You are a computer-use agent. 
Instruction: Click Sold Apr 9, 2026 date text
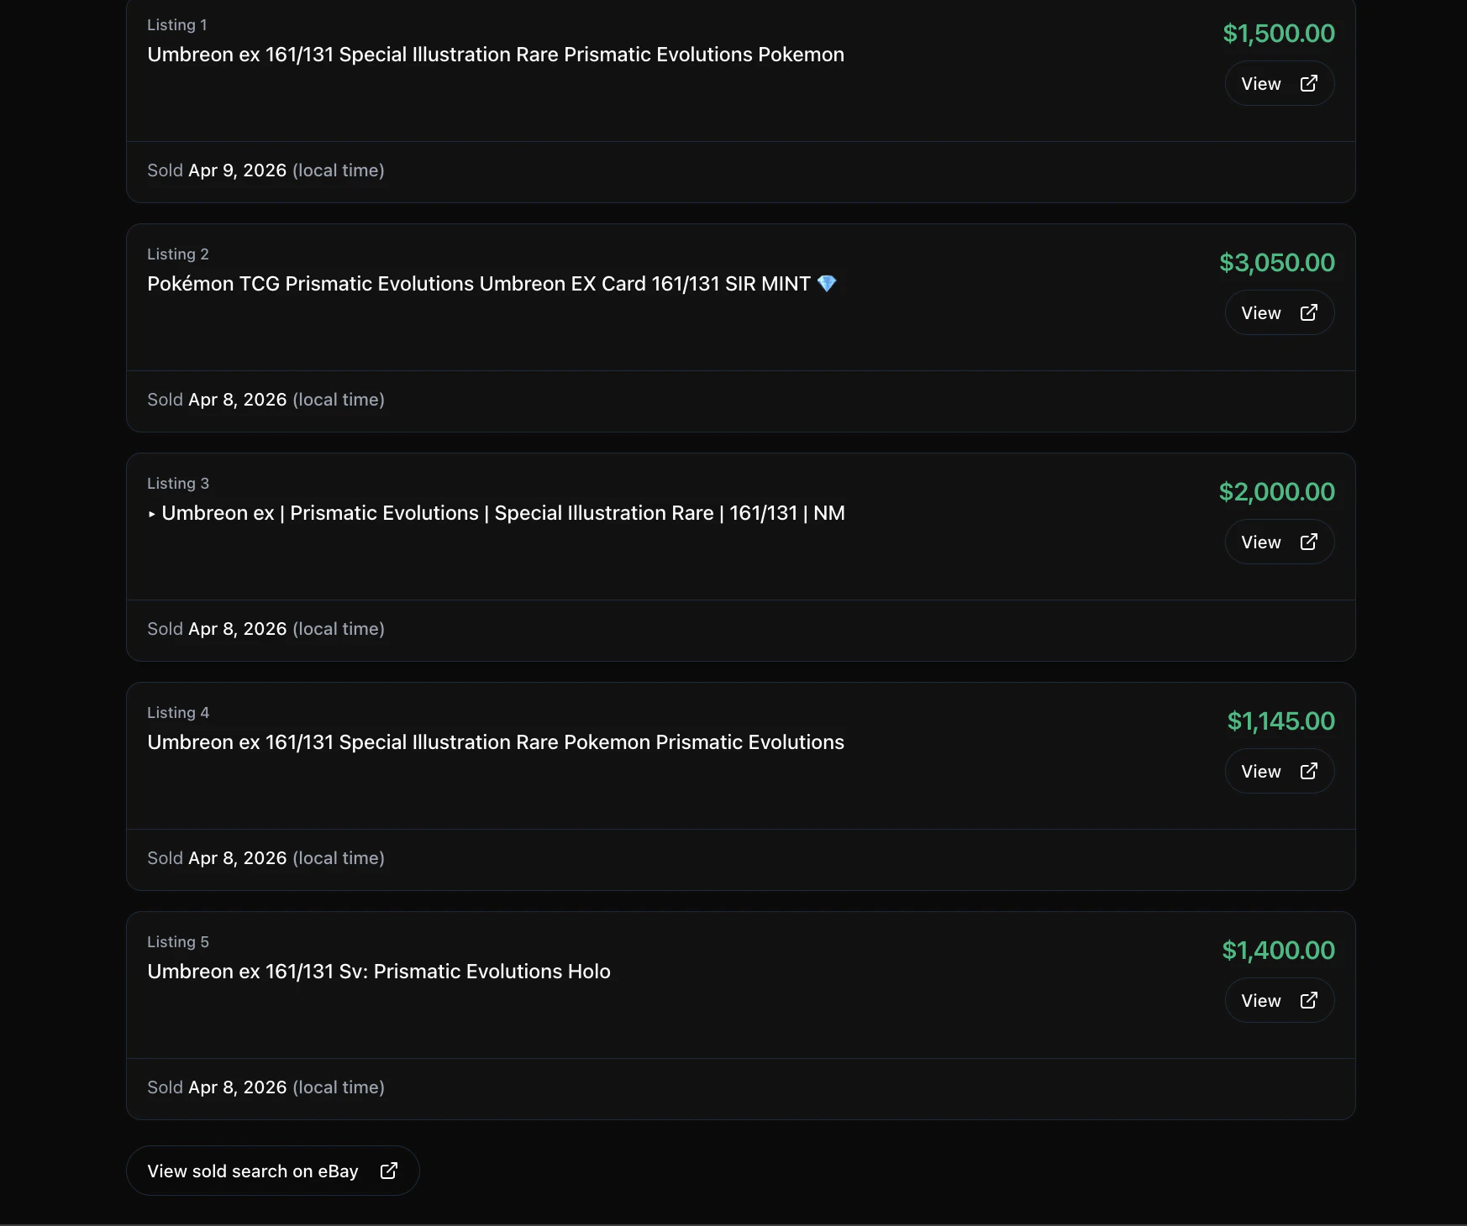pyautogui.click(x=238, y=170)
